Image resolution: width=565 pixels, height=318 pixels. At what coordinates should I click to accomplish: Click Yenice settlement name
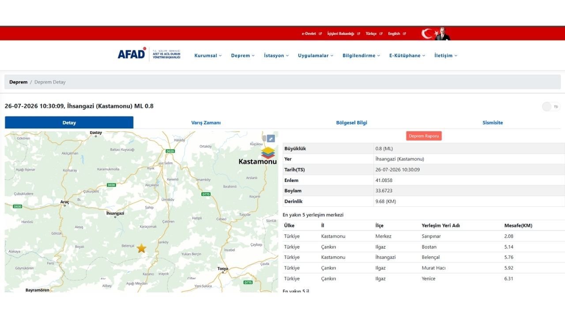pos(429,279)
